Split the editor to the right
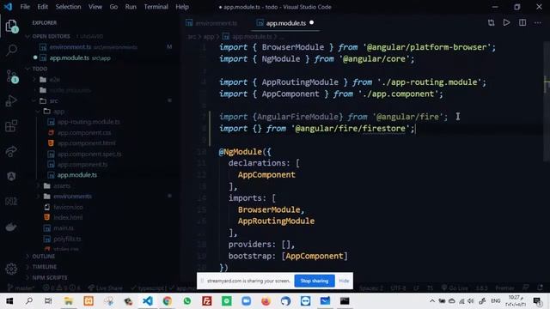 pos(522,23)
